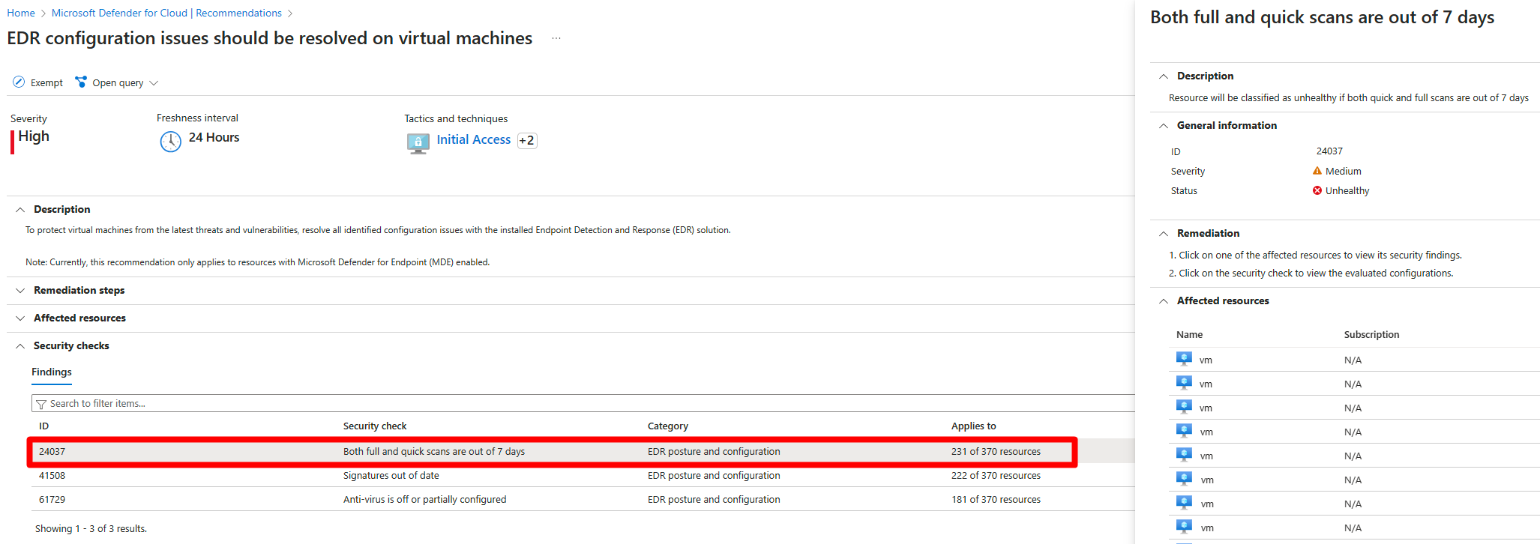
Task: Click the filter funnel icon in search
Action: 41,404
